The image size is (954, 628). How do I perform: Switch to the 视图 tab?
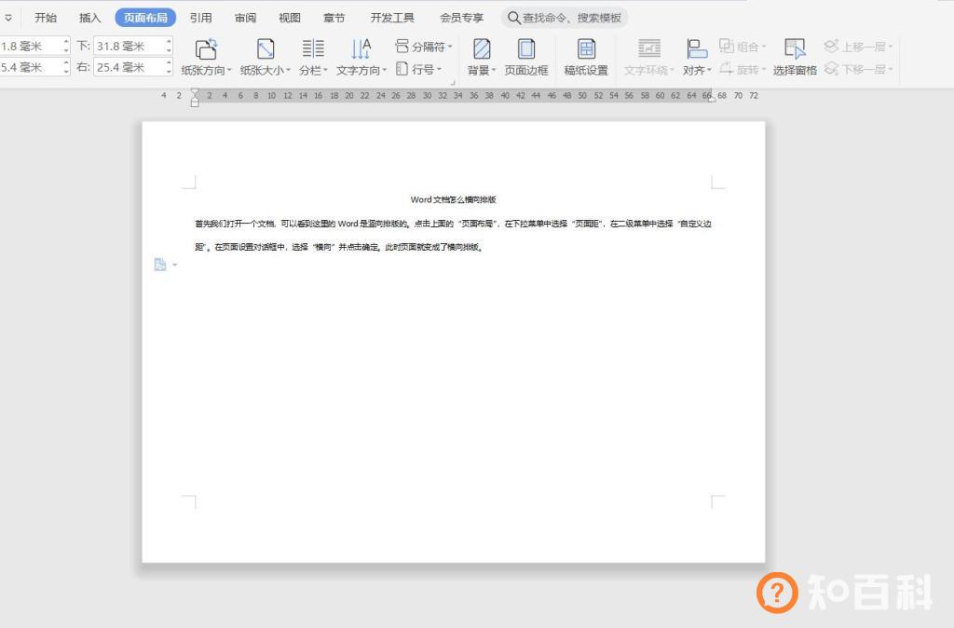click(290, 18)
